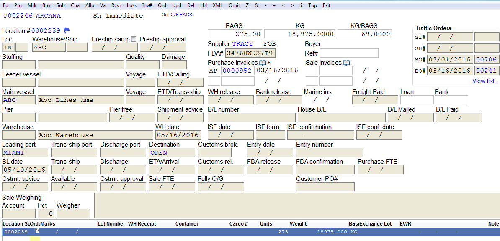The image size is (500, 241).
Task: Open the Va menu item
Action: (103, 5)
